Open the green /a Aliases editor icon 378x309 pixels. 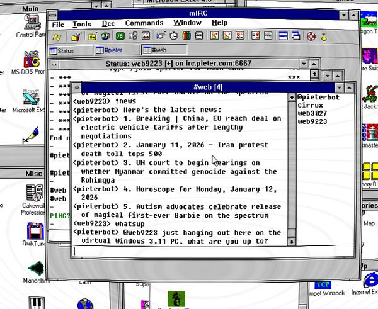[120, 36]
